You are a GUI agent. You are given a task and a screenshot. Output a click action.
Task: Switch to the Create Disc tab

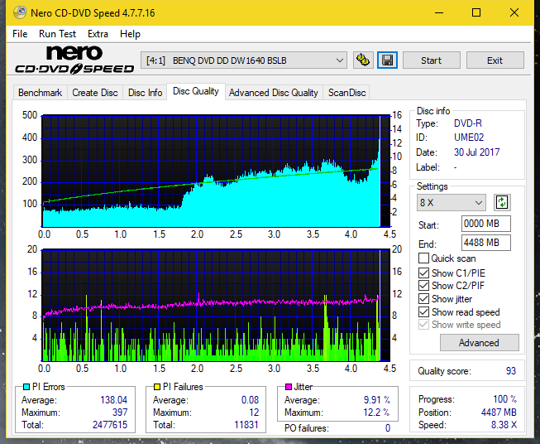coord(95,93)
